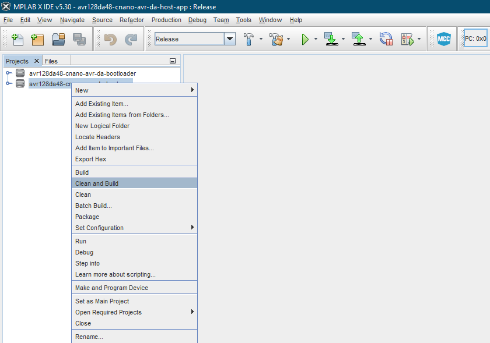This screenshot has height=343, width=490.
Task: Click the Hold in Reset icon
Action: (386, 40)
